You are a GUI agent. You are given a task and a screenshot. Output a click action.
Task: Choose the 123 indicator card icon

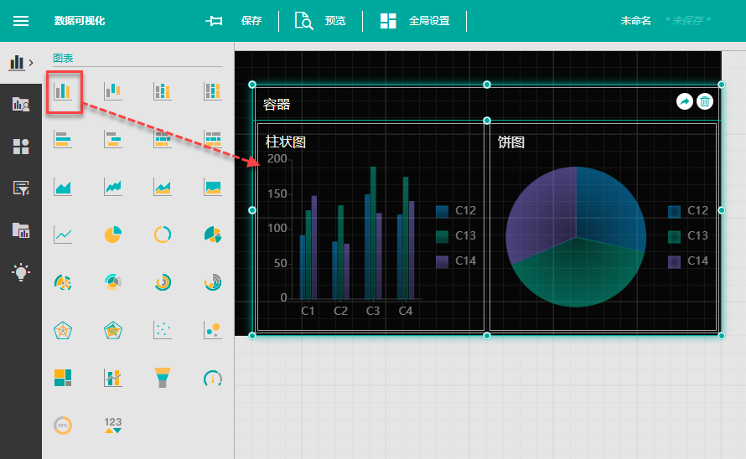pyautogui.click(x=113, y=425)
